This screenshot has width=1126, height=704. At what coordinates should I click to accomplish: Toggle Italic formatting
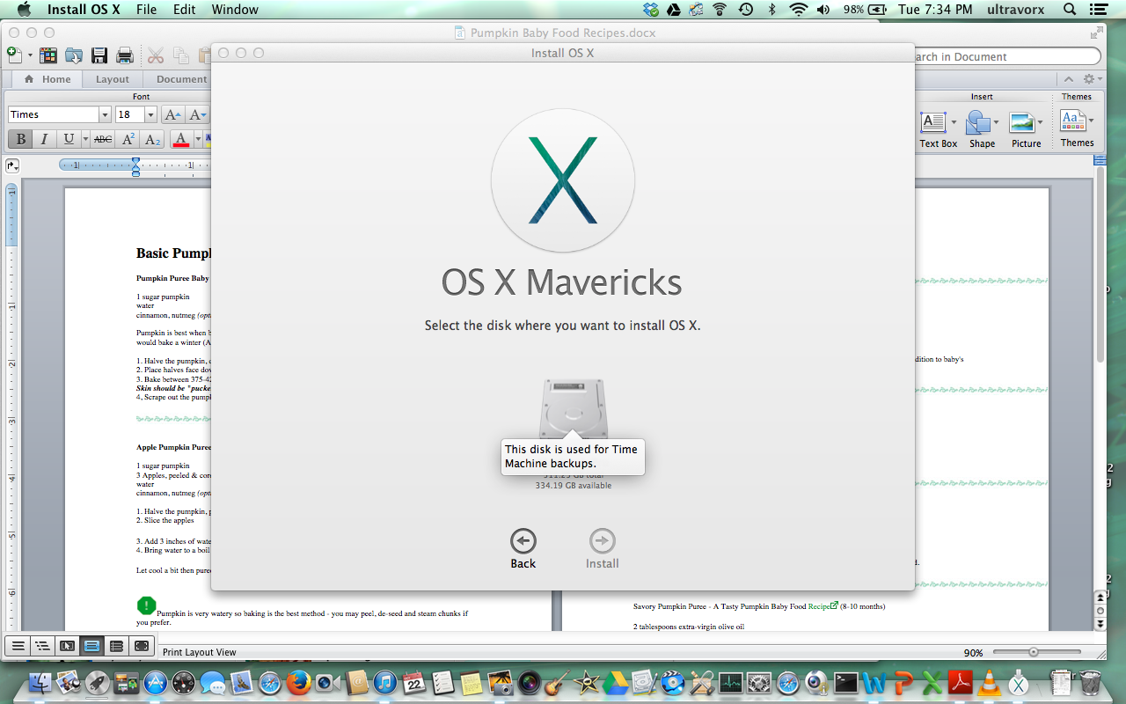44,139
